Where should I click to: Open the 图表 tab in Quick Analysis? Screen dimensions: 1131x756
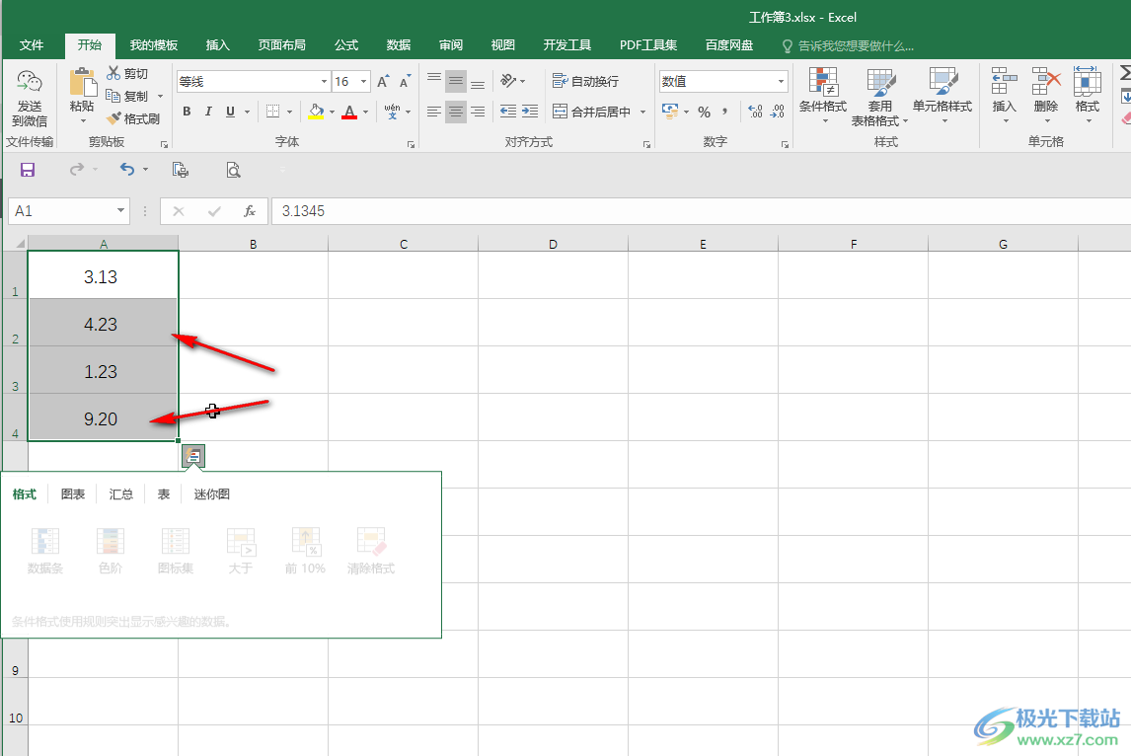coord(73,494)
